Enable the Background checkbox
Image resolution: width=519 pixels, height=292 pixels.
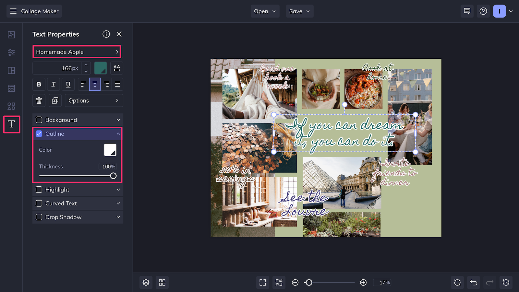point(39,120)
